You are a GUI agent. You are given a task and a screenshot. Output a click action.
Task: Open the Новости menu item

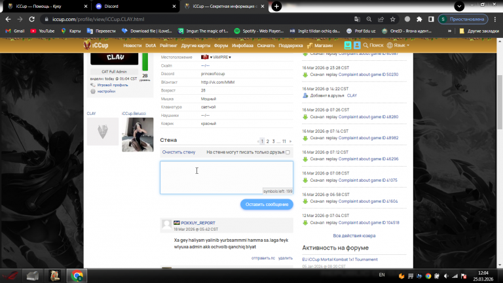point(132,46)
